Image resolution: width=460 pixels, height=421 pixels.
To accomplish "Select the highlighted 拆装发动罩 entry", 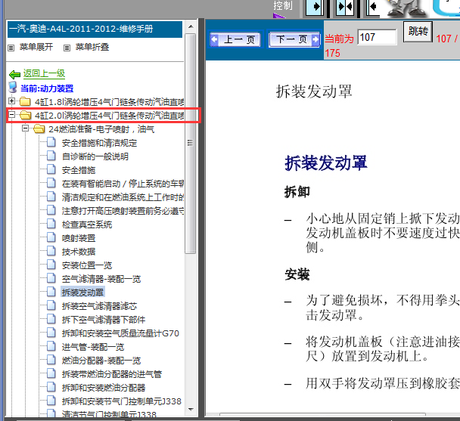I will coord(82,293).
